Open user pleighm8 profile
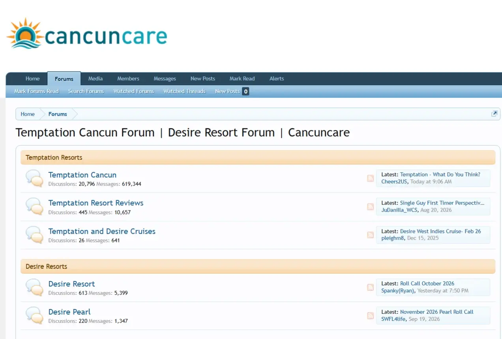The image size is (502, 339). [393, 238]
